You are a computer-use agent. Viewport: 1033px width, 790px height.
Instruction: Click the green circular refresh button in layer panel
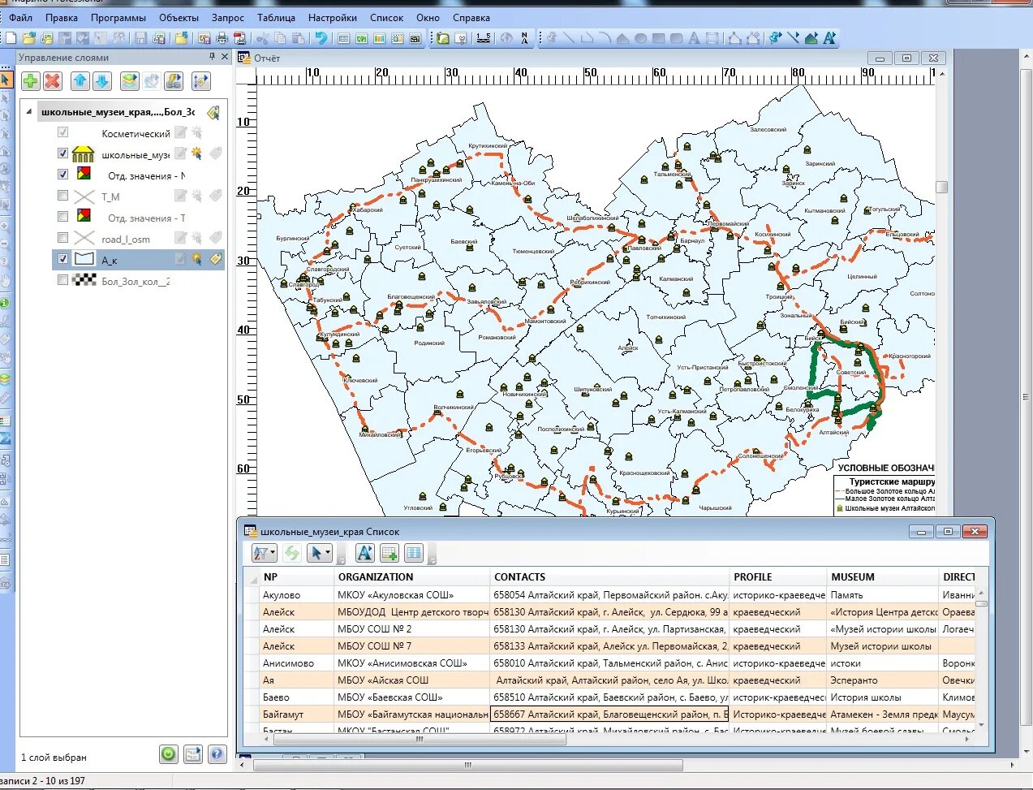click(x=168, y=754)
